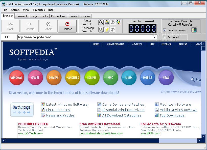Click the green MAC category ball
Viewport: 207px width, 150px height.
pos(110,78)
